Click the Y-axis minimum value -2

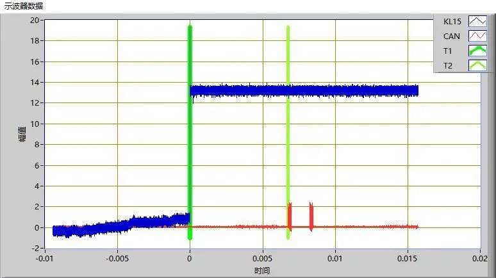coord(35,249)
